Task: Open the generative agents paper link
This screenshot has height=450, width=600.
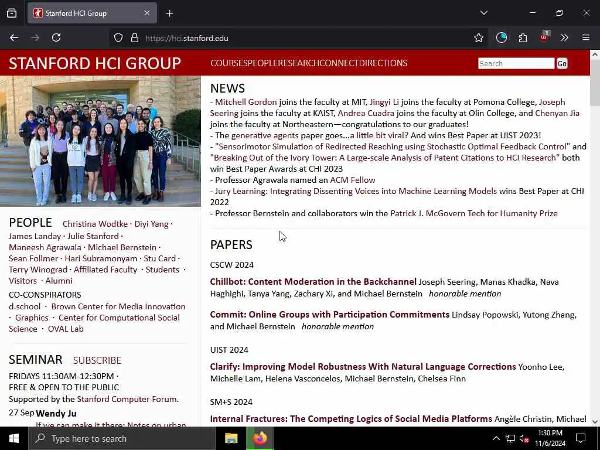Action: click(x=265, y=135)
